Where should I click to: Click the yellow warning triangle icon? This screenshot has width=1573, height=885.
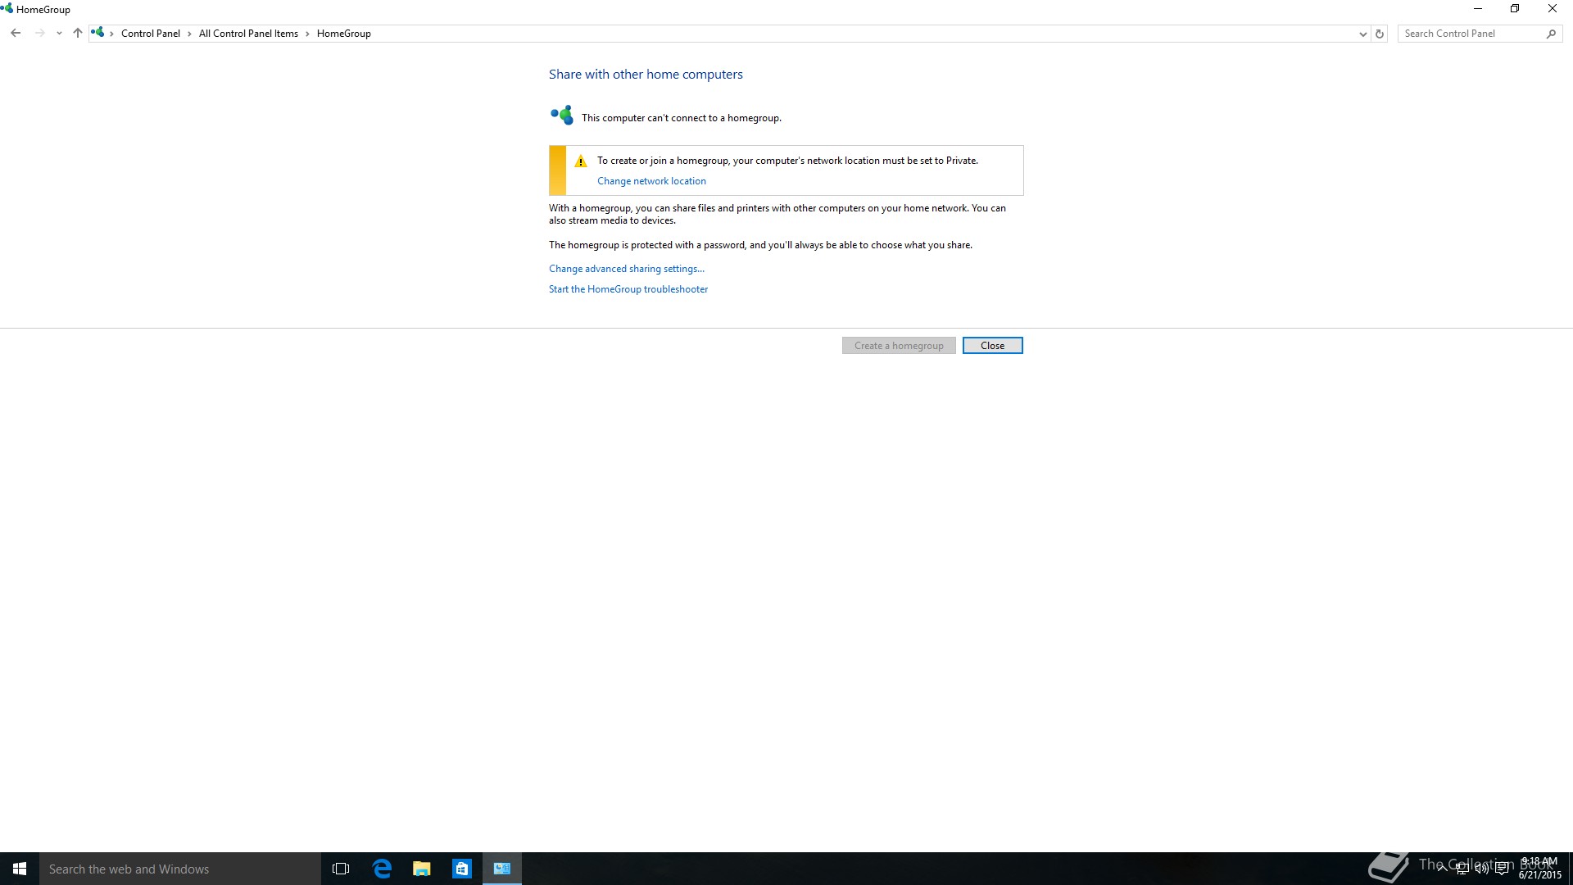581,161
